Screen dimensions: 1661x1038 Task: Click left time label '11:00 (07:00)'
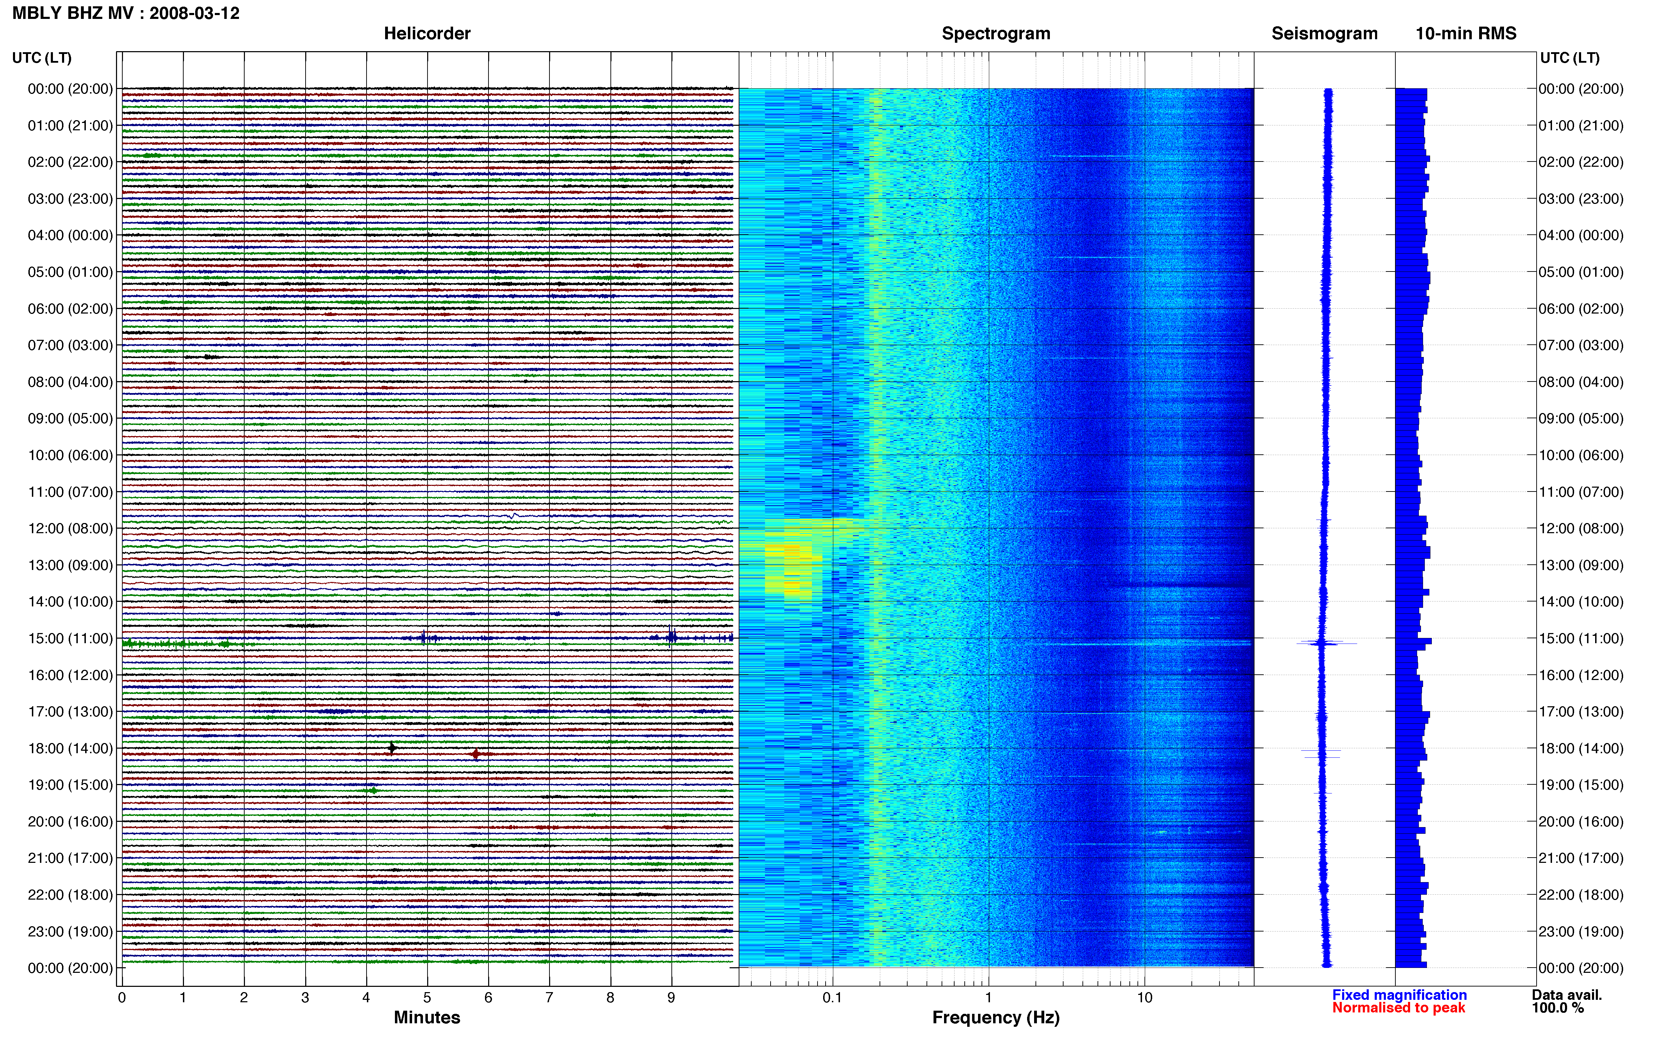pos(70,492)
